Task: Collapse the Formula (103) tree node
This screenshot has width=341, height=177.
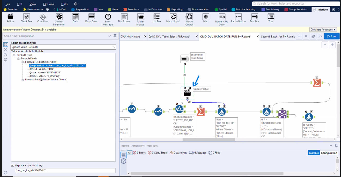Action: pyautogui.click(x=14, y=55)
